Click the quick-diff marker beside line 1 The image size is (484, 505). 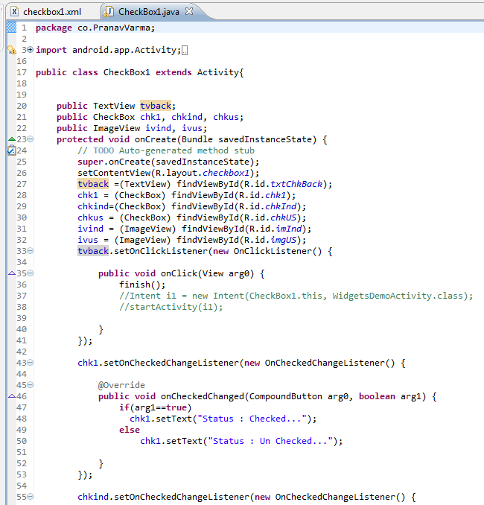click(12, 28)
